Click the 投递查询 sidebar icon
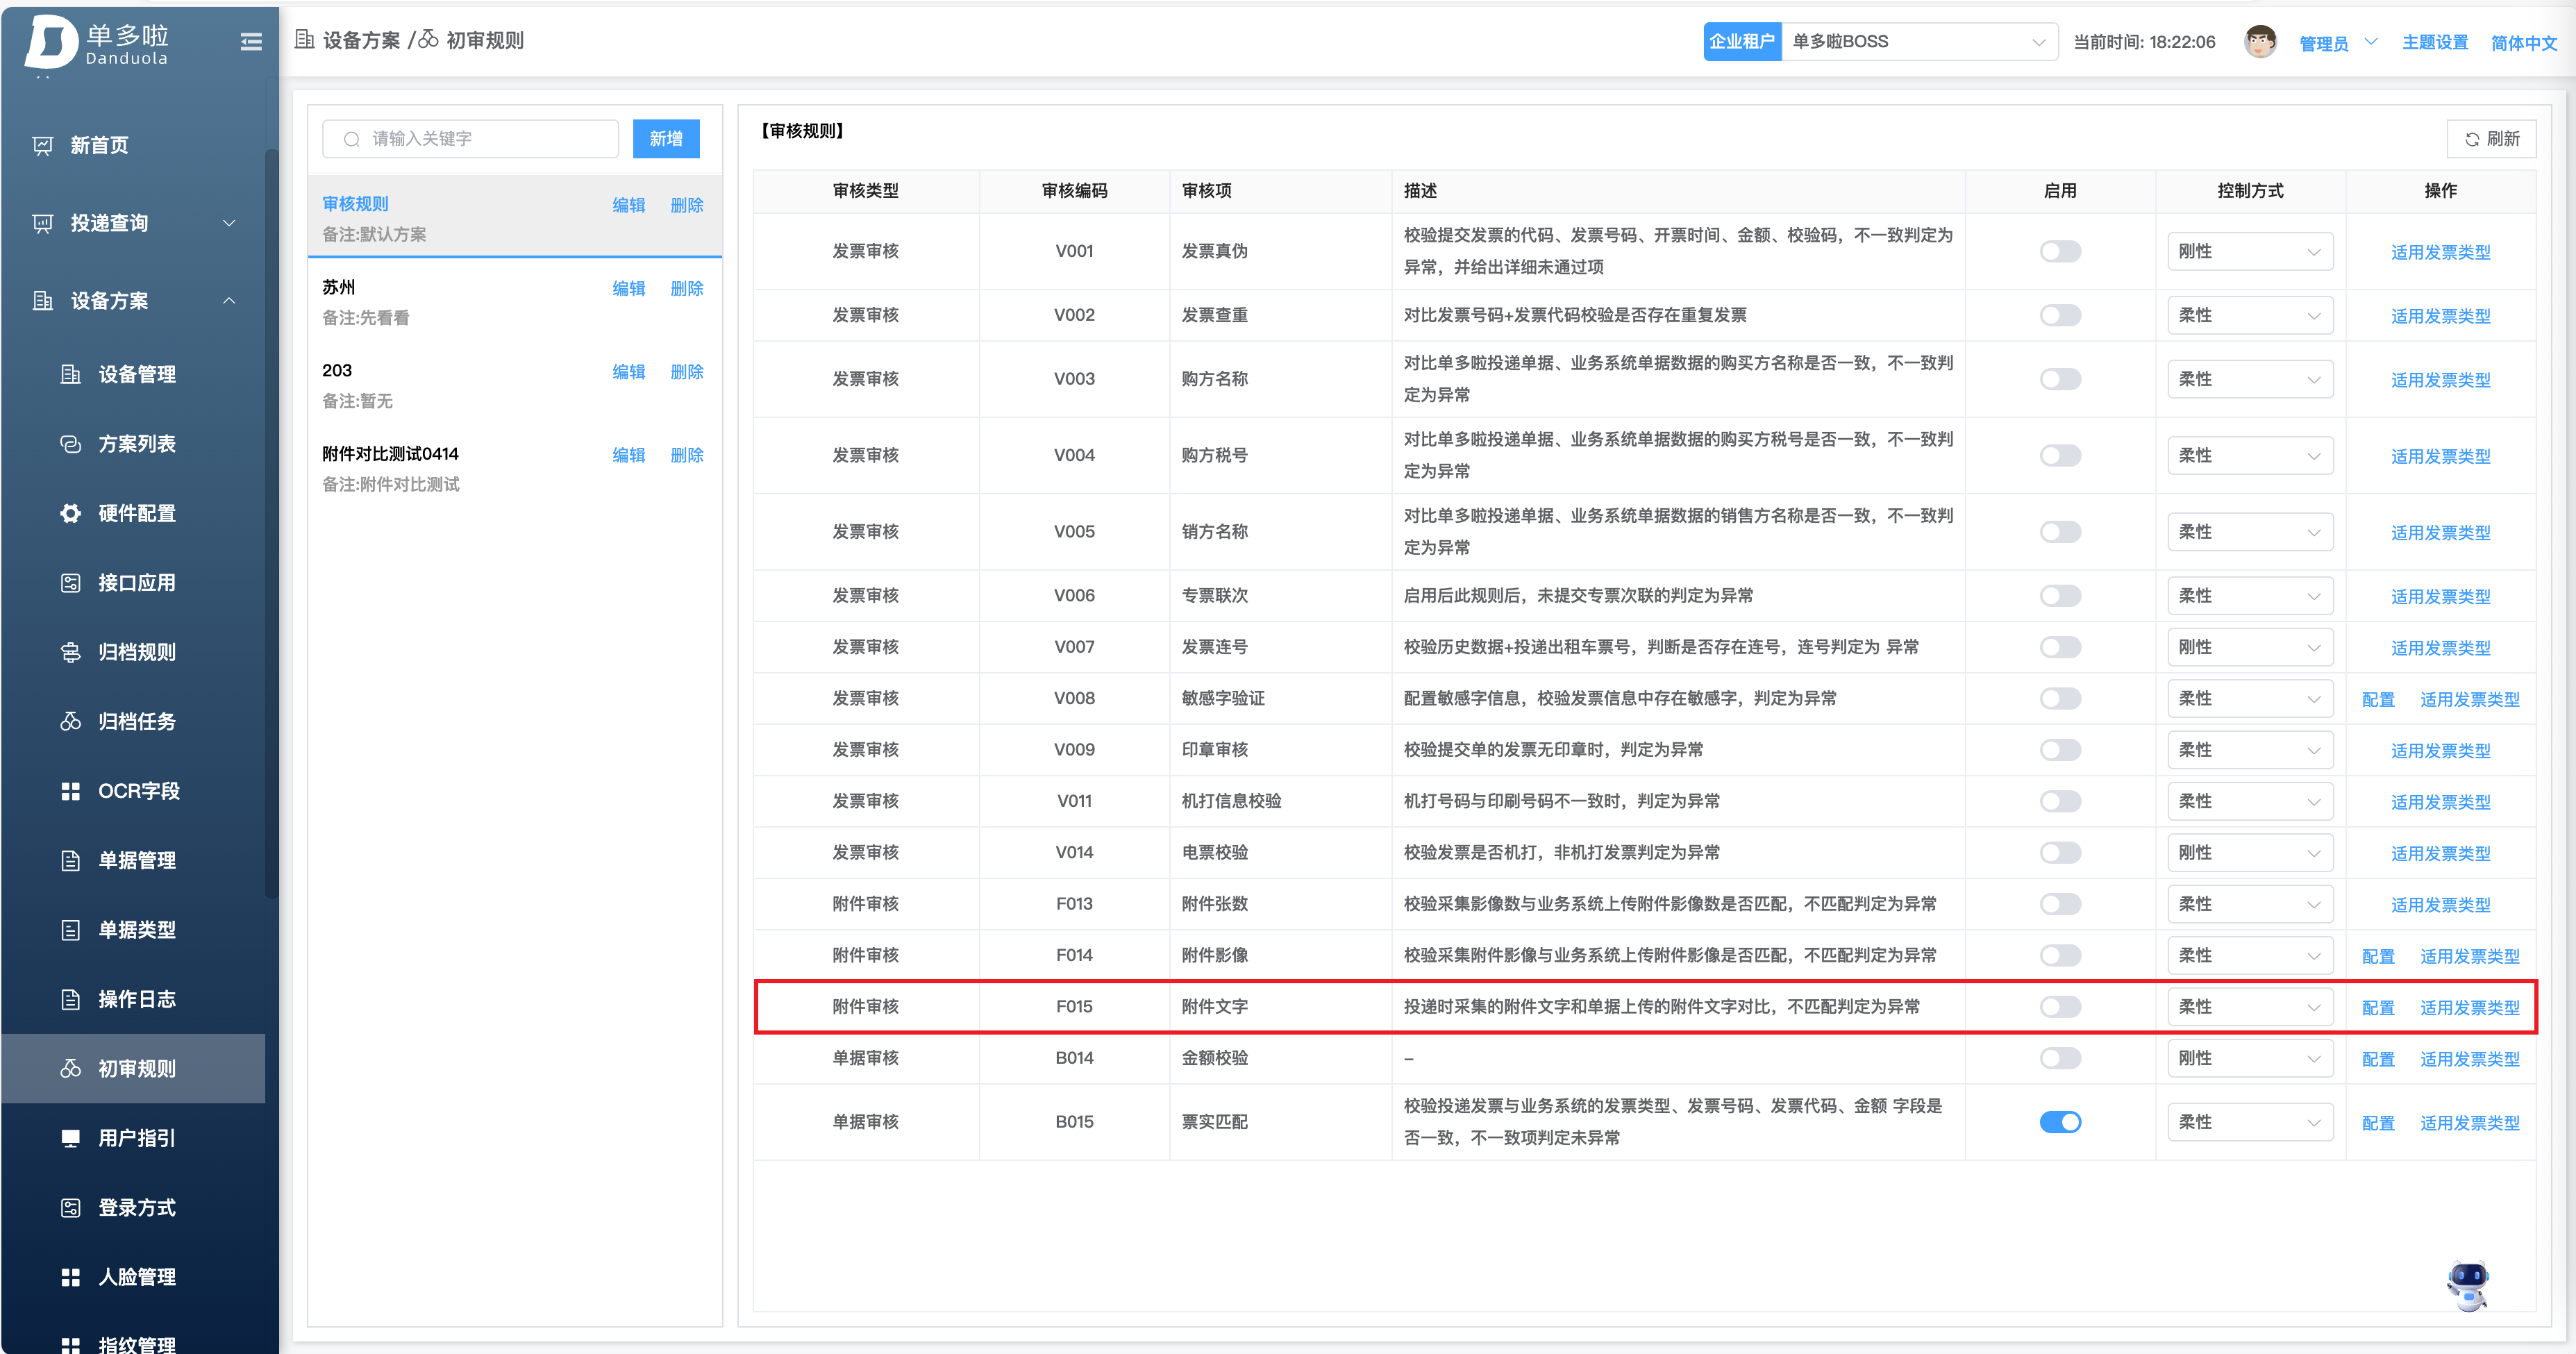The image size is (2576, 1354). 43,223
